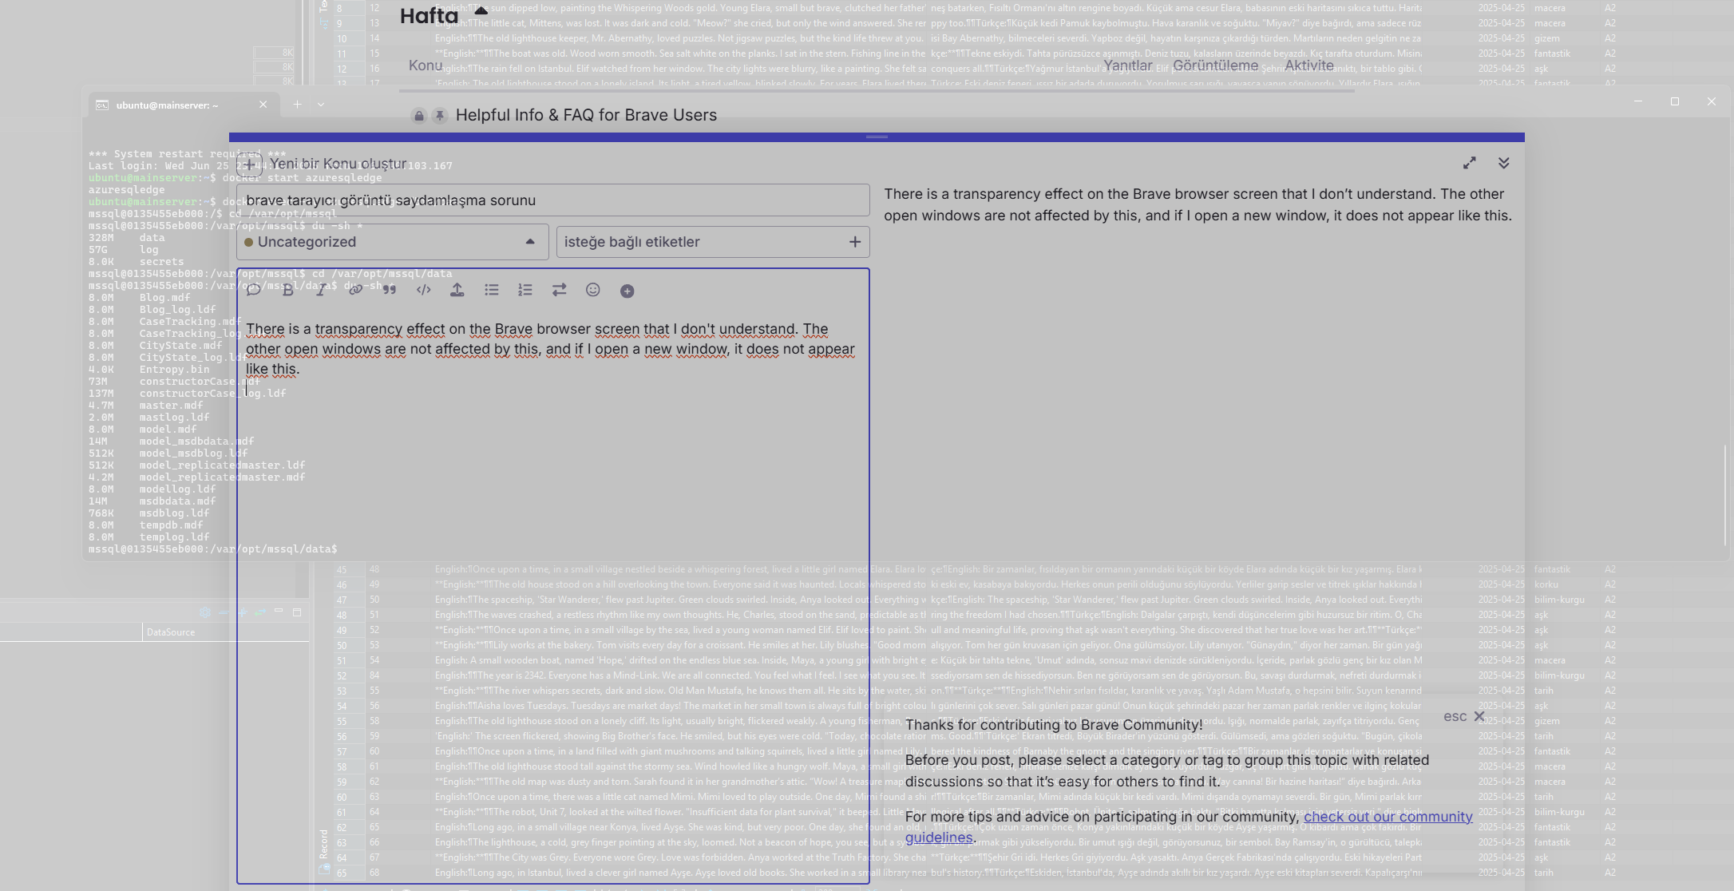Dismiss the Brave Community tips with the X
The width and height of the screenshot is (1734, 891).
[1479, 717]
